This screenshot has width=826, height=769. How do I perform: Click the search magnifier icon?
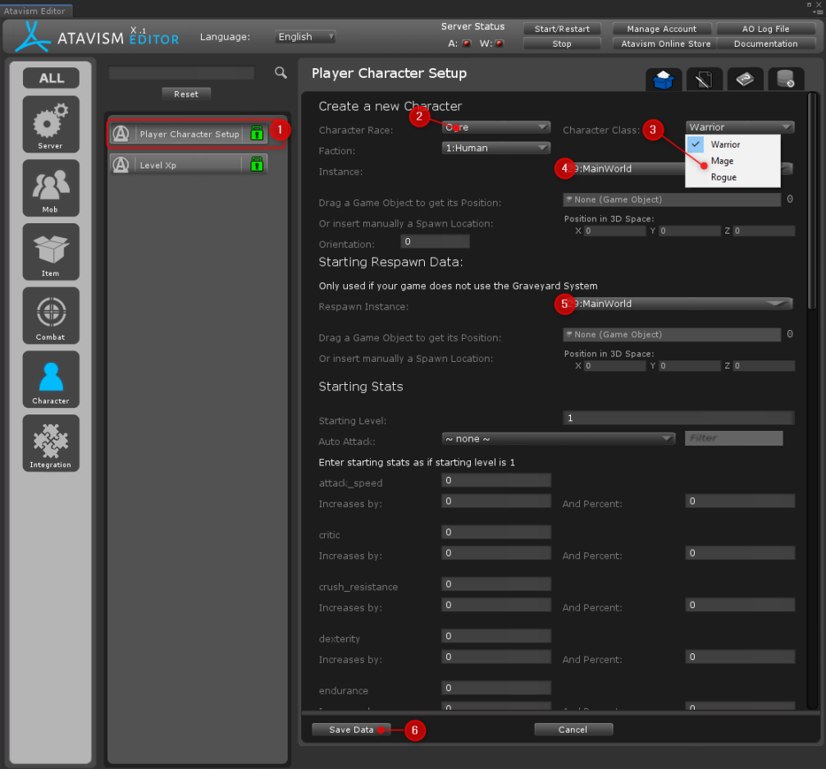[281, 73]
